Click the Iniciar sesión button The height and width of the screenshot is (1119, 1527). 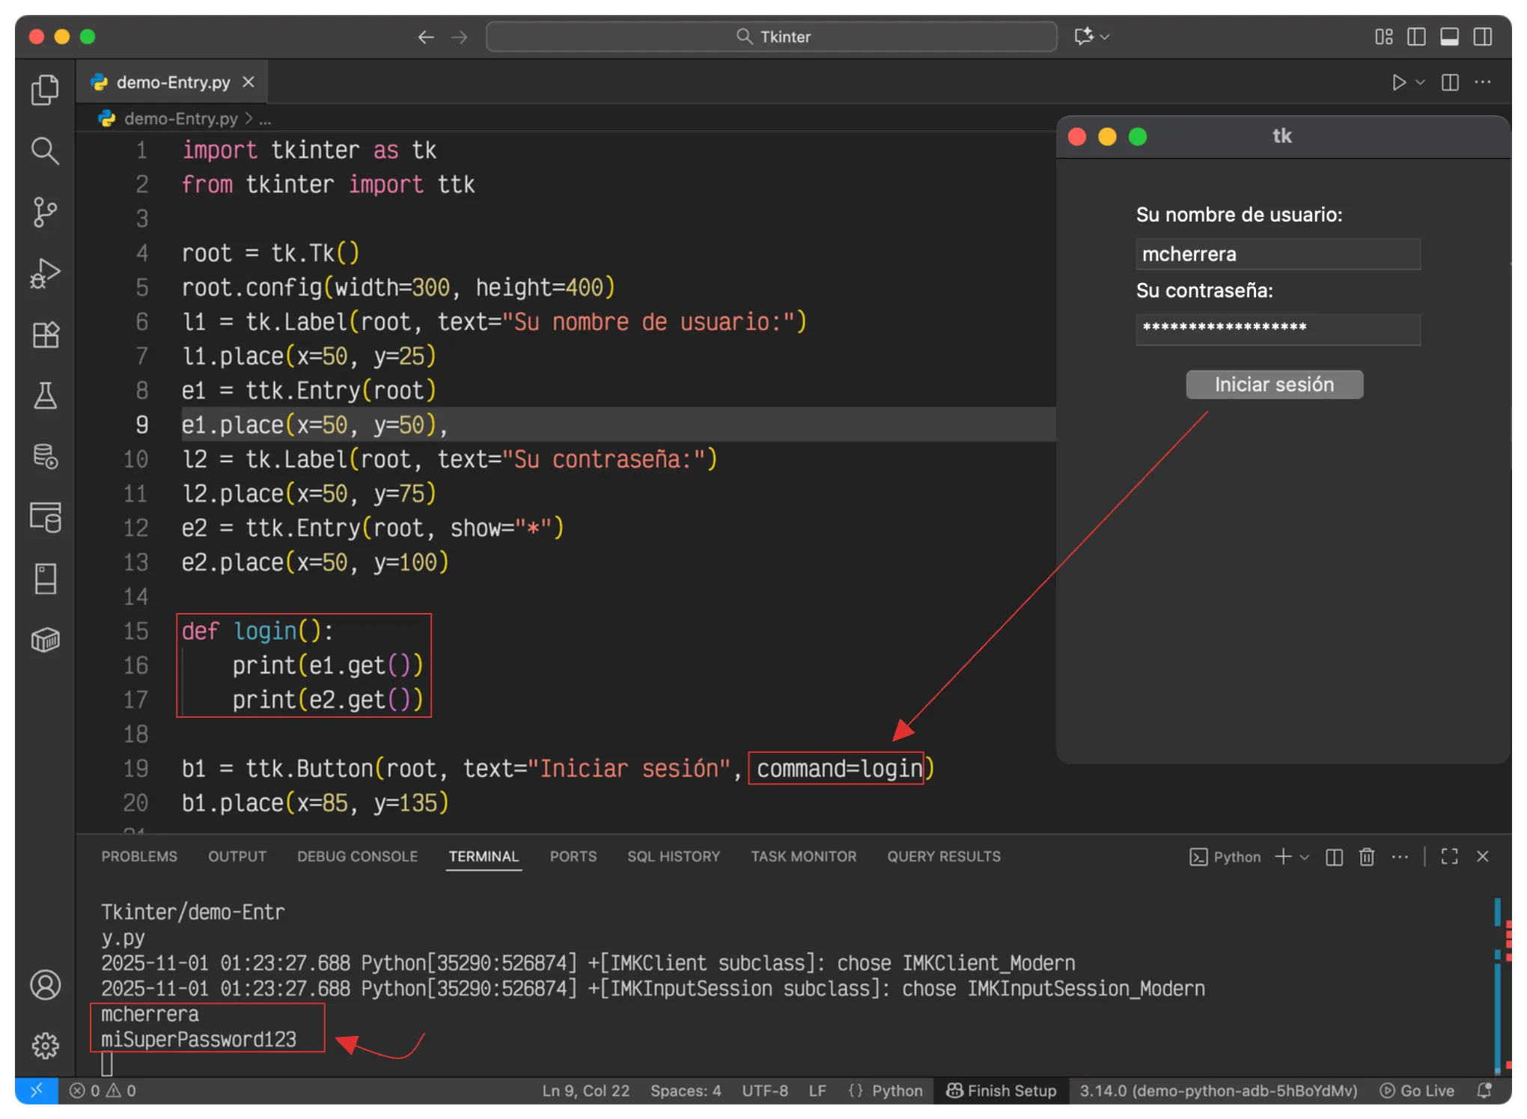click(x=1274, y=385)
